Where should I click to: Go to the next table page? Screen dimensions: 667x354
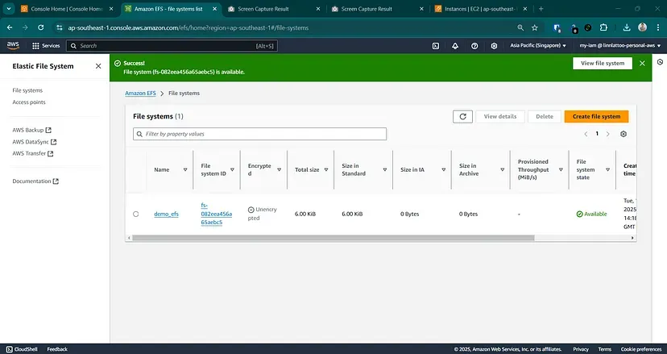coord(608,134)
